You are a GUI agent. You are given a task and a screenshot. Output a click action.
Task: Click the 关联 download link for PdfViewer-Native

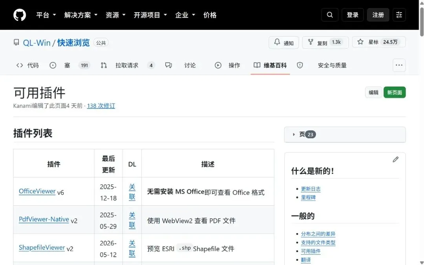click(x=132, y=220)
